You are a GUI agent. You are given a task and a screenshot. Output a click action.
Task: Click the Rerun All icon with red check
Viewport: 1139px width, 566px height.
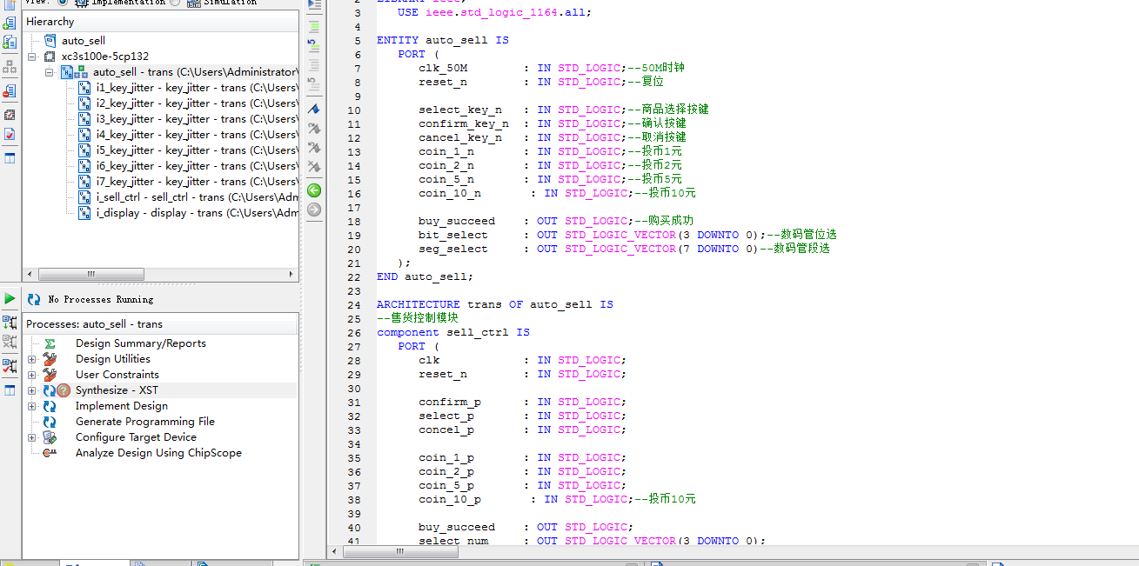[10, 365]
